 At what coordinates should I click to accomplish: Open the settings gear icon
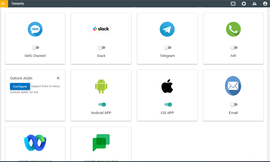click(x=244, y=4)
